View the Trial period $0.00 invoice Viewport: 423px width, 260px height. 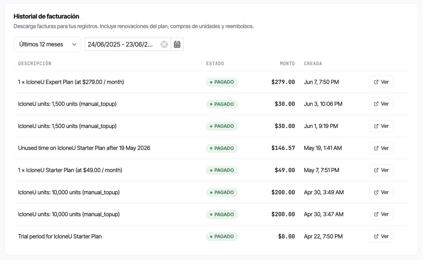381,236
